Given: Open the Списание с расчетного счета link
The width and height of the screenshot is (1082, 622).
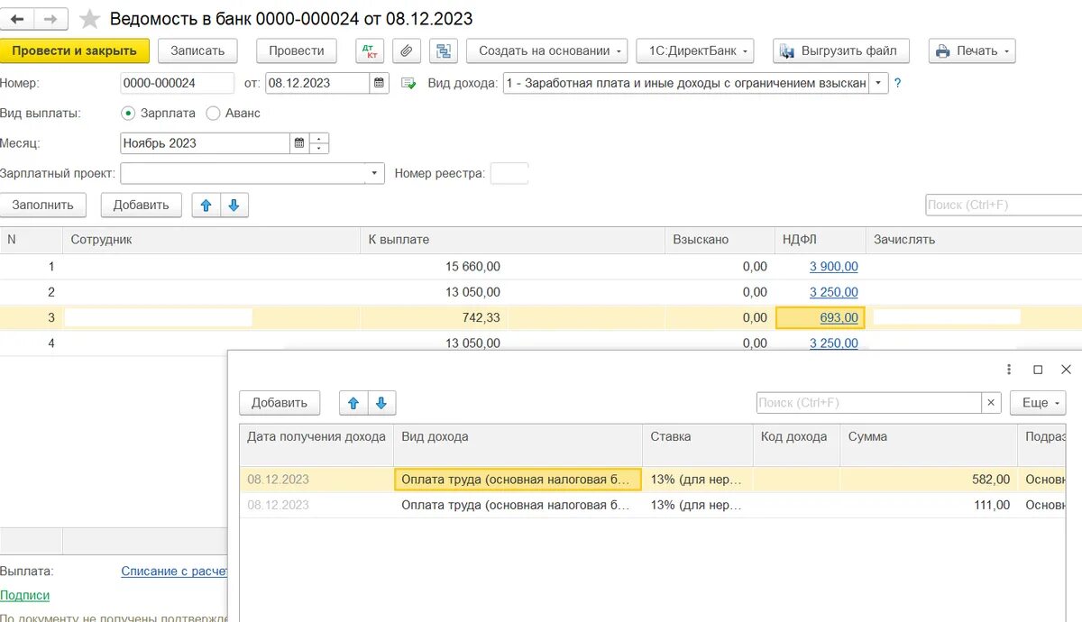Looking at the screenshot, I should (174, 572).
